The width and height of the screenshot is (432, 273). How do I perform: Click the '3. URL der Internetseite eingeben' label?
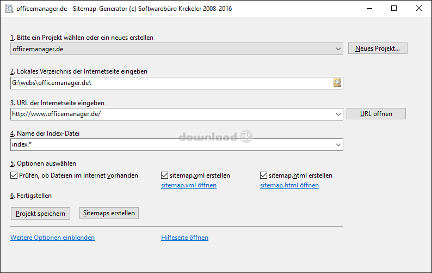pyautogui.click(x=57, y=103)
